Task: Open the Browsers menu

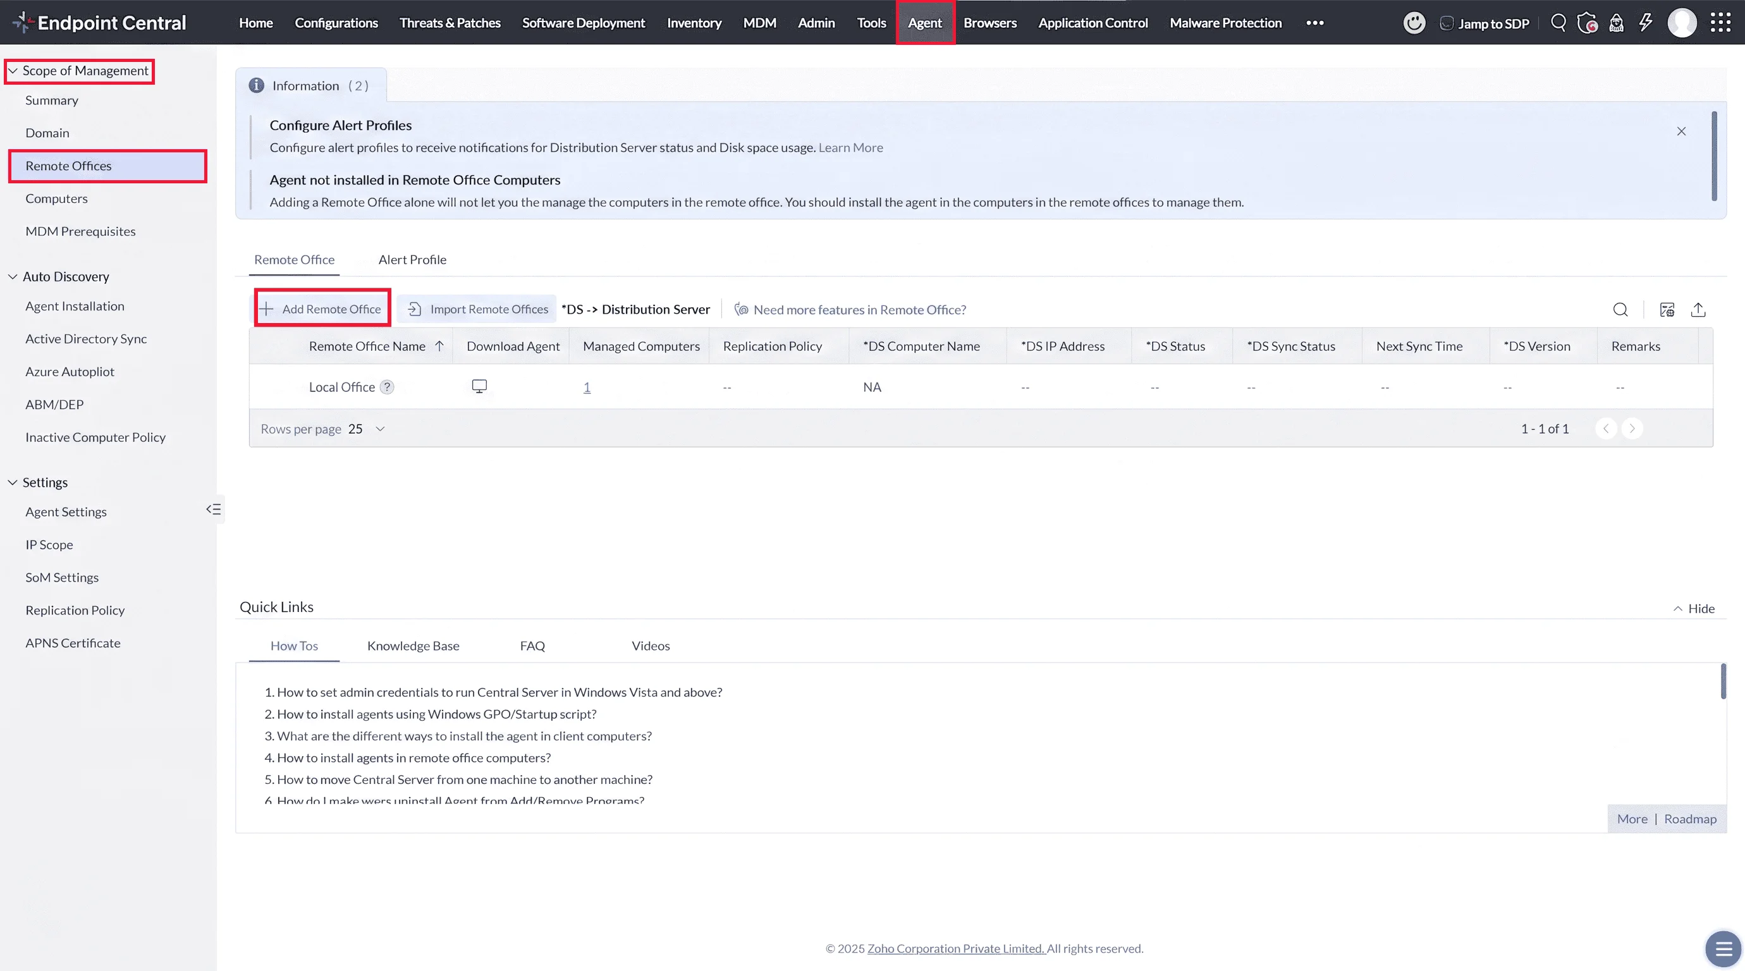Action: tap(989, 23)
